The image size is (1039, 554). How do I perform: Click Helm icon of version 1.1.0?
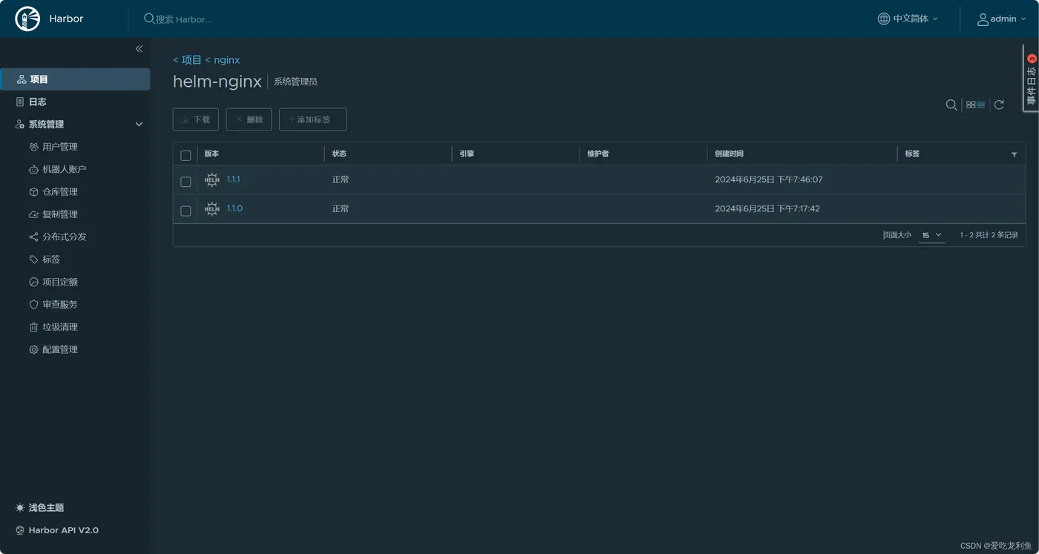click(212, 209)
